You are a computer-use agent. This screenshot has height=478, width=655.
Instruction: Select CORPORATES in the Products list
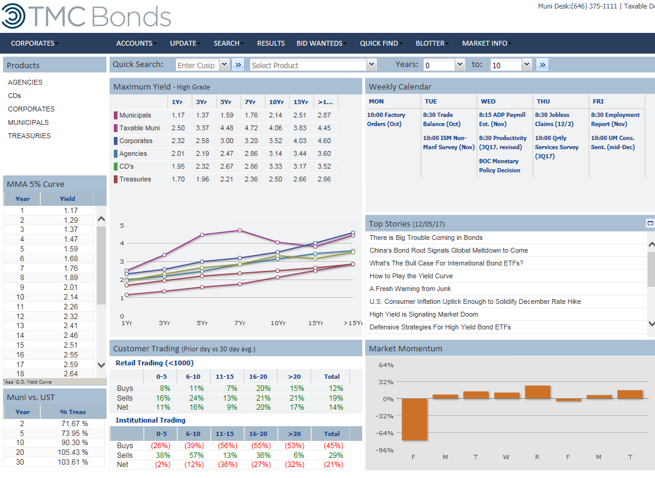click(x=31, y=109)
